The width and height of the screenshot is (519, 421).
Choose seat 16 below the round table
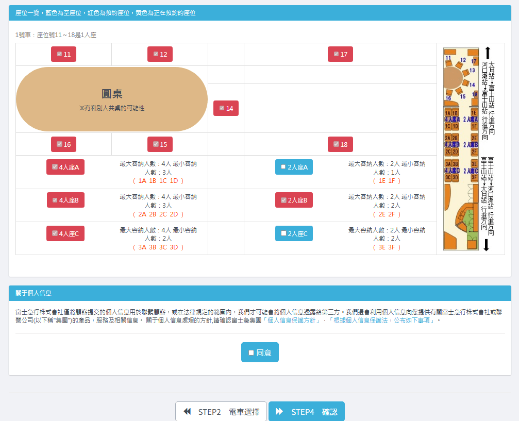(x=63, y=144)
